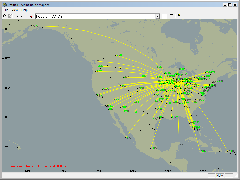Select the MEM airport label

(x=176, y=103)
